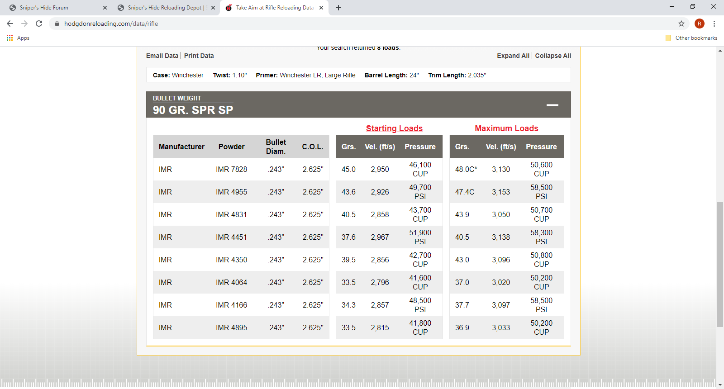Open the Starting Loads heading link
Screen dimensions: 724x389
[394, 128]
